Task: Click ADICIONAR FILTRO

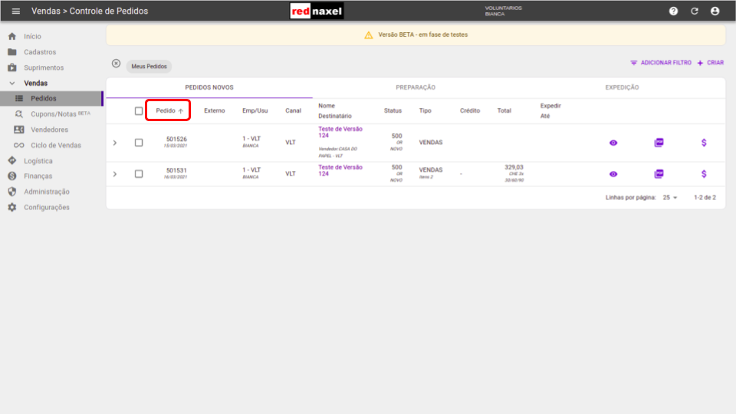Action: click(x=660, y=62)
